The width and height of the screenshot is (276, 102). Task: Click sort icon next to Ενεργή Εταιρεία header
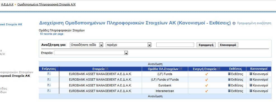[x=219, y=69]
